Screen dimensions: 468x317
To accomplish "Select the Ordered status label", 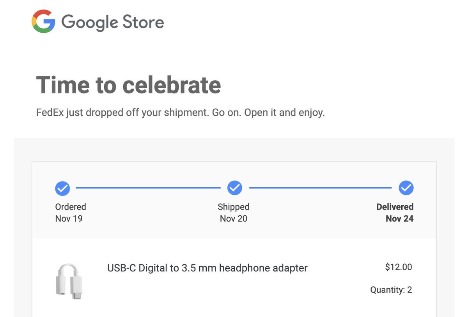I will (x=71, y=207).
